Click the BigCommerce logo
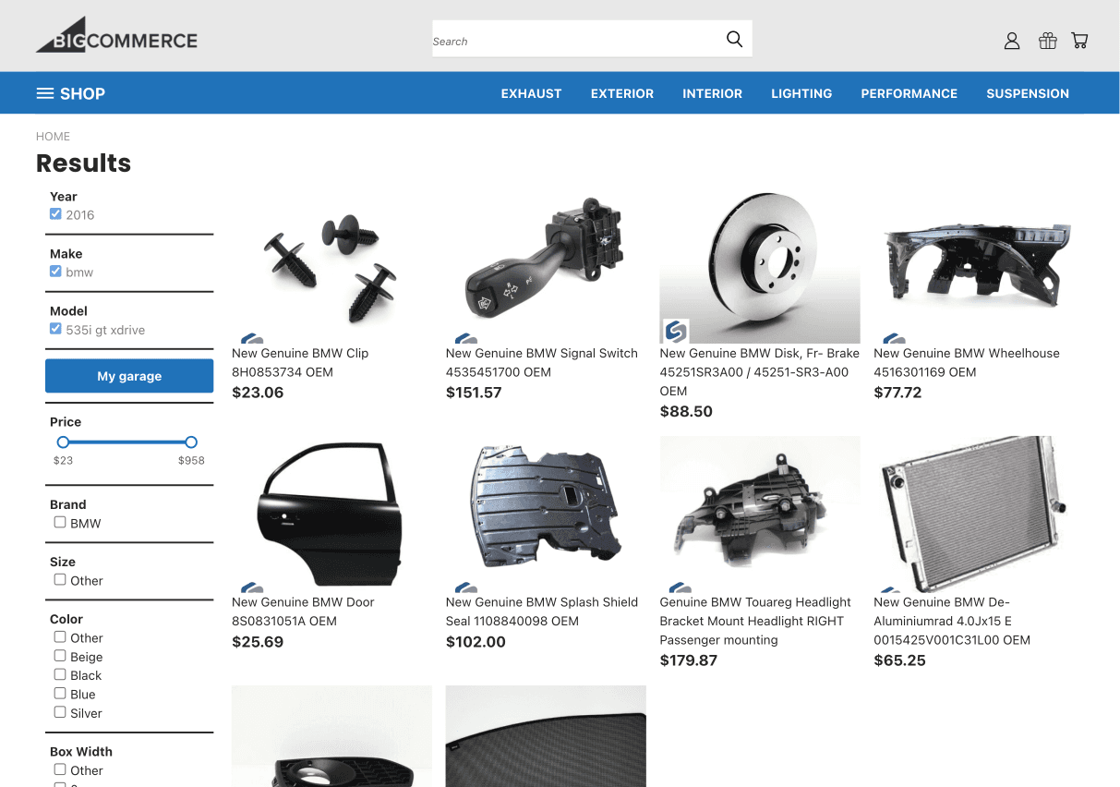Screen dimensions: 1120x787 [115, 35]
